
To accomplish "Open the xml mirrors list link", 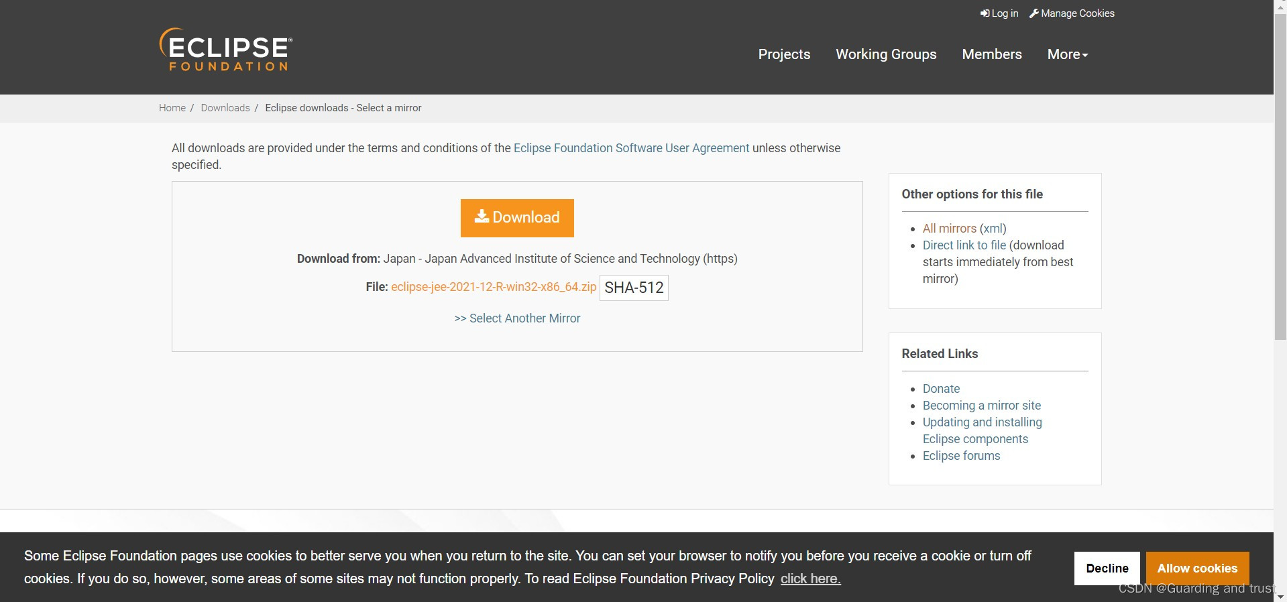I will pos(993,229).
